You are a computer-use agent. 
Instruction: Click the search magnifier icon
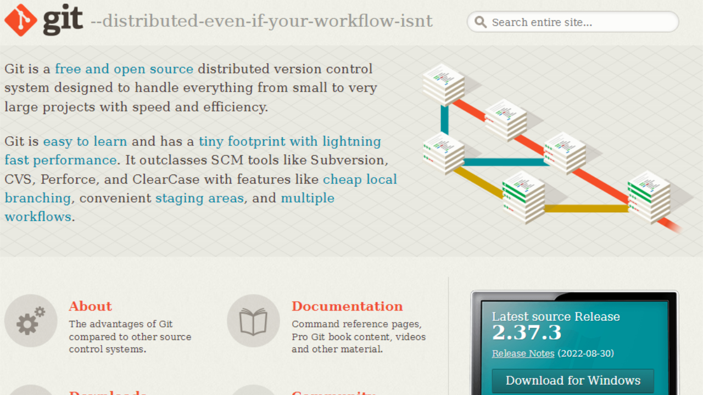click(x=481, y=22)
